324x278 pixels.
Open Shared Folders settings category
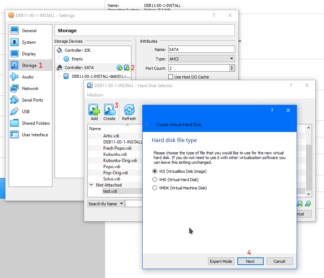30,123
